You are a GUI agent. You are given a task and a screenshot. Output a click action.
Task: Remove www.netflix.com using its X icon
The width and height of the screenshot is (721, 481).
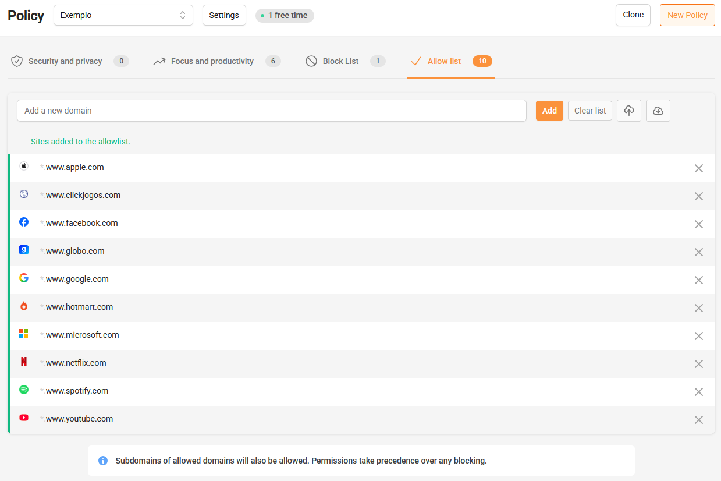click(698, 364)
